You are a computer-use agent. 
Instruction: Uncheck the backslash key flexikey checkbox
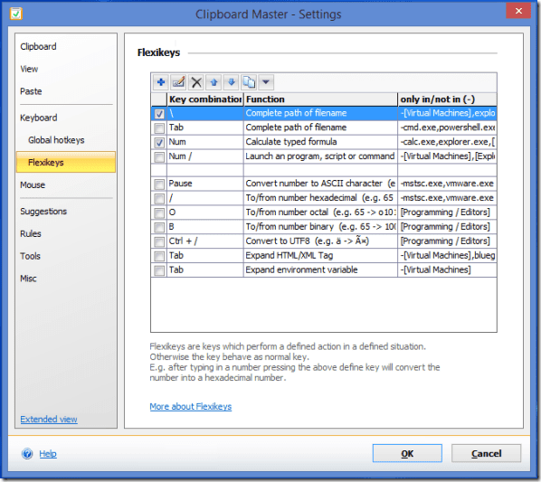pos(159,113)
